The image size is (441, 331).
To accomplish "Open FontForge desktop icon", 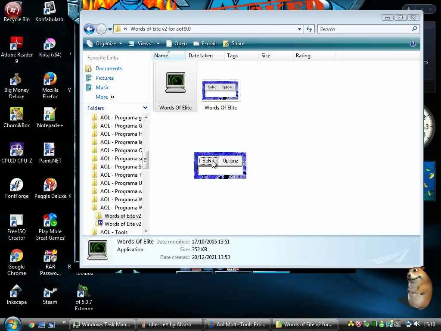I will (16, 189).
